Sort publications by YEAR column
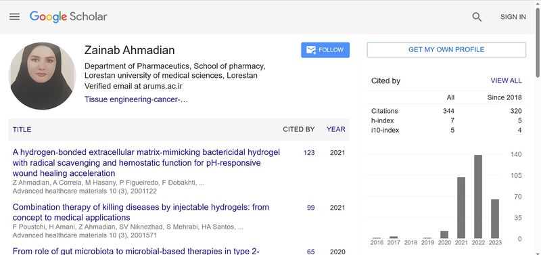Viewport: 541px width, 255px height. 335,129
